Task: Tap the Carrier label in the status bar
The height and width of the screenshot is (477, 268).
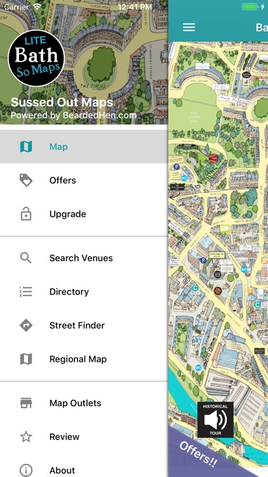Action: click(17, 7)
